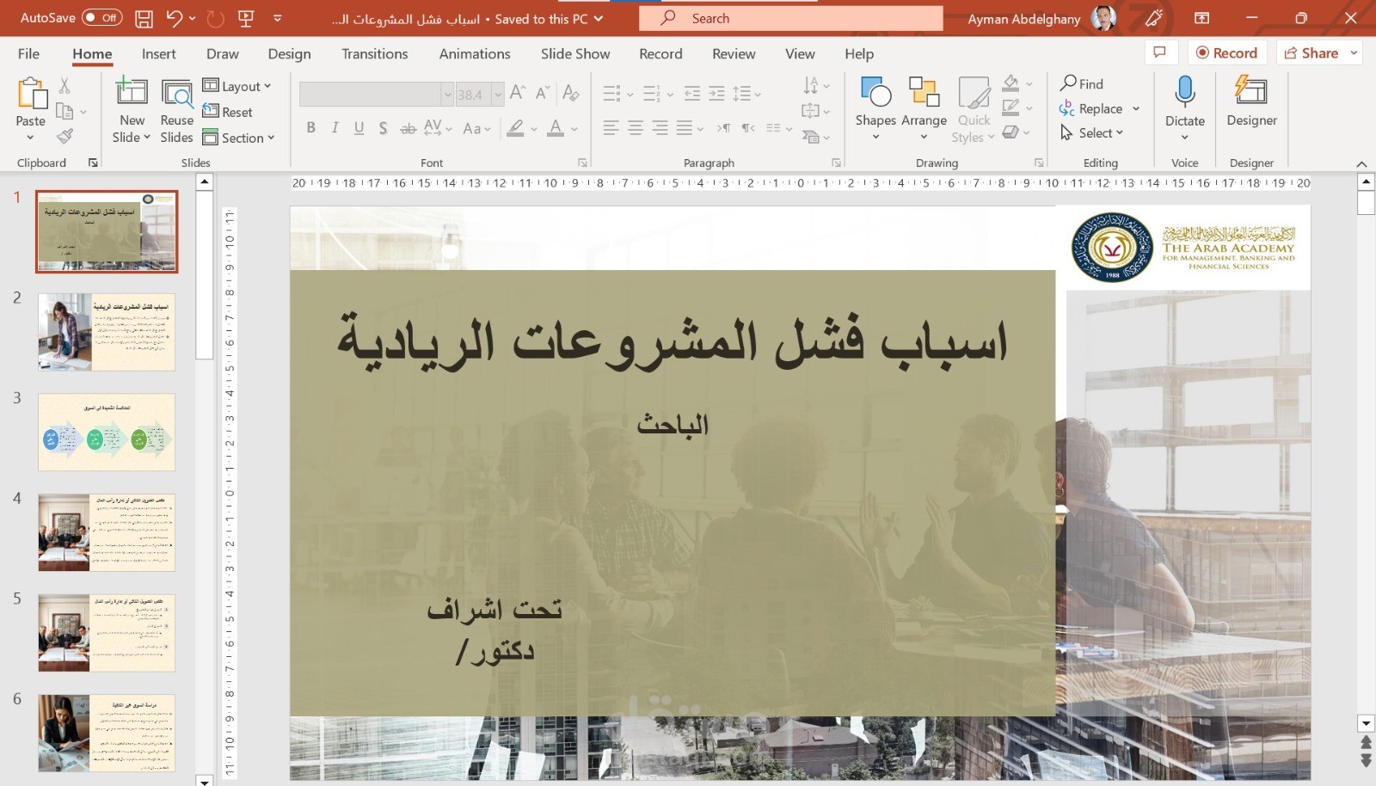Increase list indent level
This screenshot has height=786, width=1376.
point(716,93)
